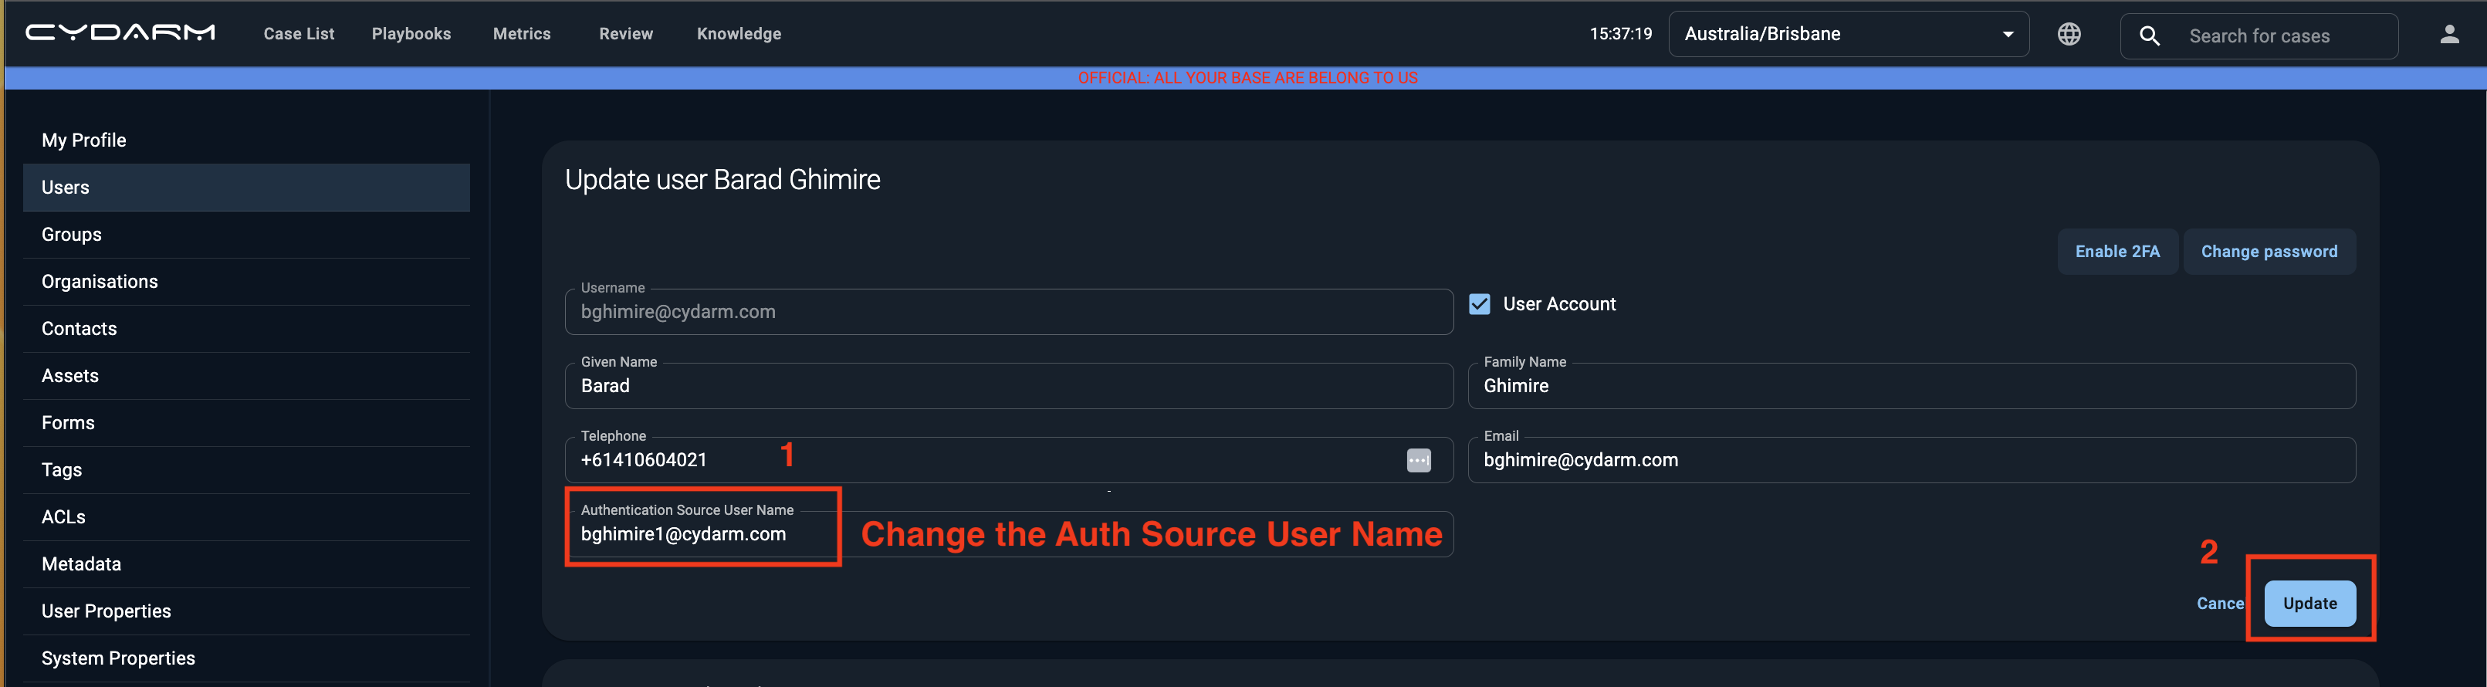Image resolution: width=2487 pixels, height=687 pixels.
Task: Go to Case List
Action: click(298, 34)
